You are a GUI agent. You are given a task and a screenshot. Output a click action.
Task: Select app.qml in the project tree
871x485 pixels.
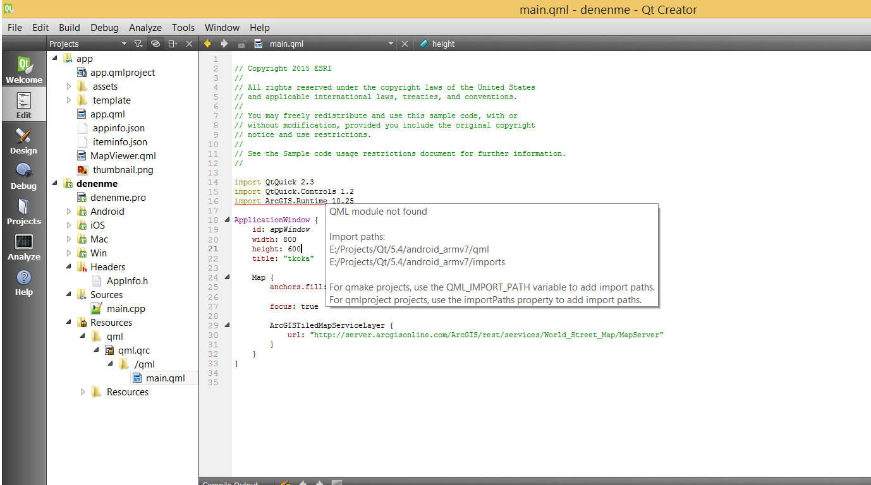[x=107, y=114]
